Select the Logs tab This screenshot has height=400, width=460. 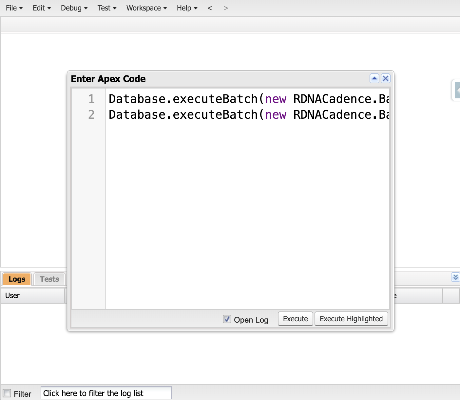click(x=16, y=279)
